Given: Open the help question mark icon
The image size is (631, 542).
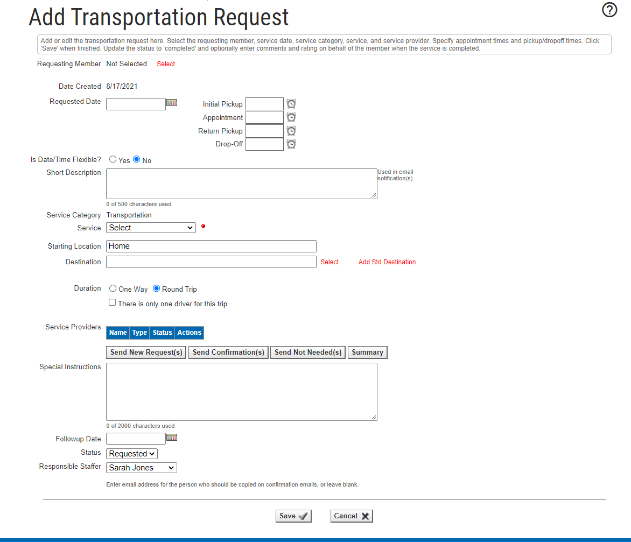Looking at the screenshot, I should (x=609, y=10).
